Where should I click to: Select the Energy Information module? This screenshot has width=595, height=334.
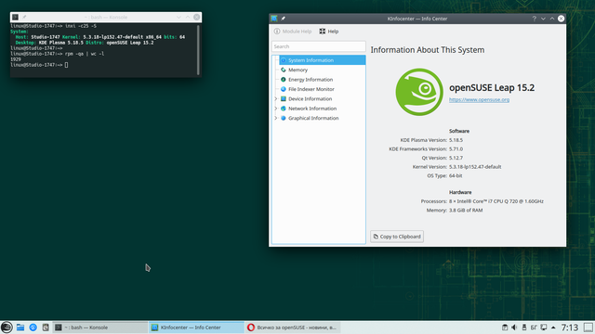tap(311, 80)
